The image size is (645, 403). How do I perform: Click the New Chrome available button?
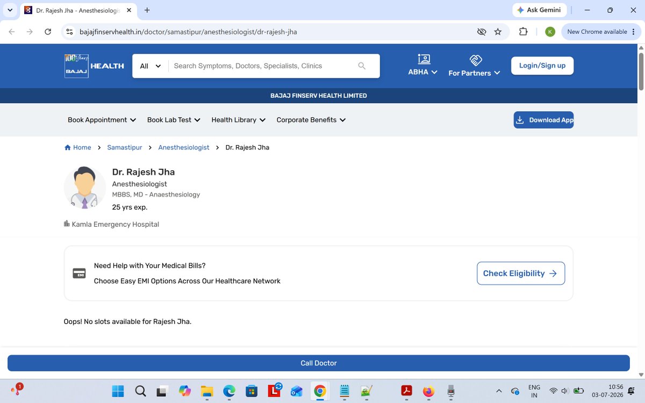(597, 32)
